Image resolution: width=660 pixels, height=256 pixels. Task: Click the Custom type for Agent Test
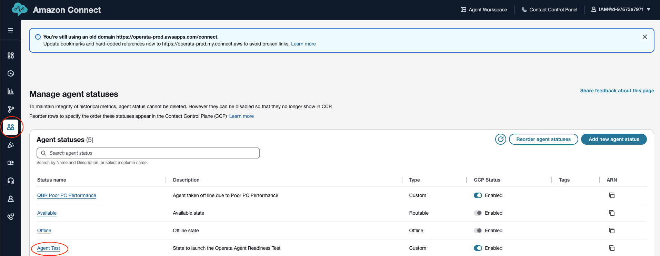tap(418, 248)
